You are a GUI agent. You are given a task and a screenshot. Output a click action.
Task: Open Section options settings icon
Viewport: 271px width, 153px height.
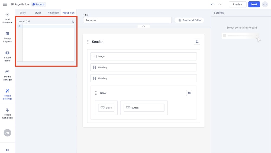coord(197,42)
